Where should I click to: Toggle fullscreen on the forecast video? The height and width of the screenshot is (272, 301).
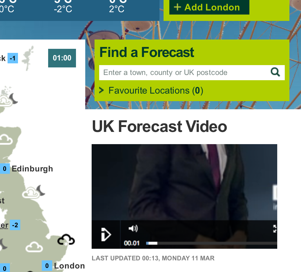click(x=275, y=229)
